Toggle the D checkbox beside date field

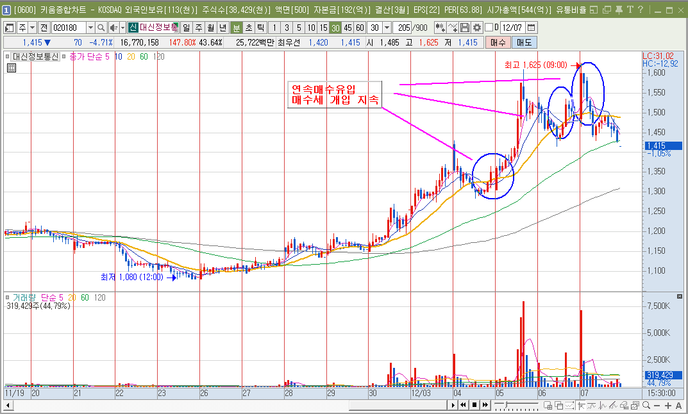[x=489, y=28]
